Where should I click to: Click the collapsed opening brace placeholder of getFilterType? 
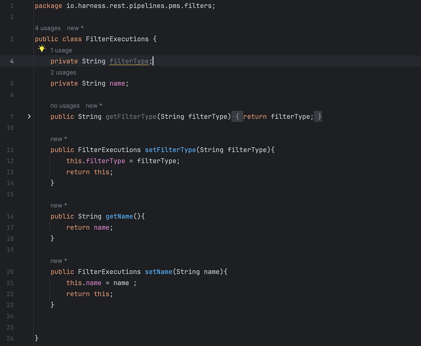(x=238, y=116)
